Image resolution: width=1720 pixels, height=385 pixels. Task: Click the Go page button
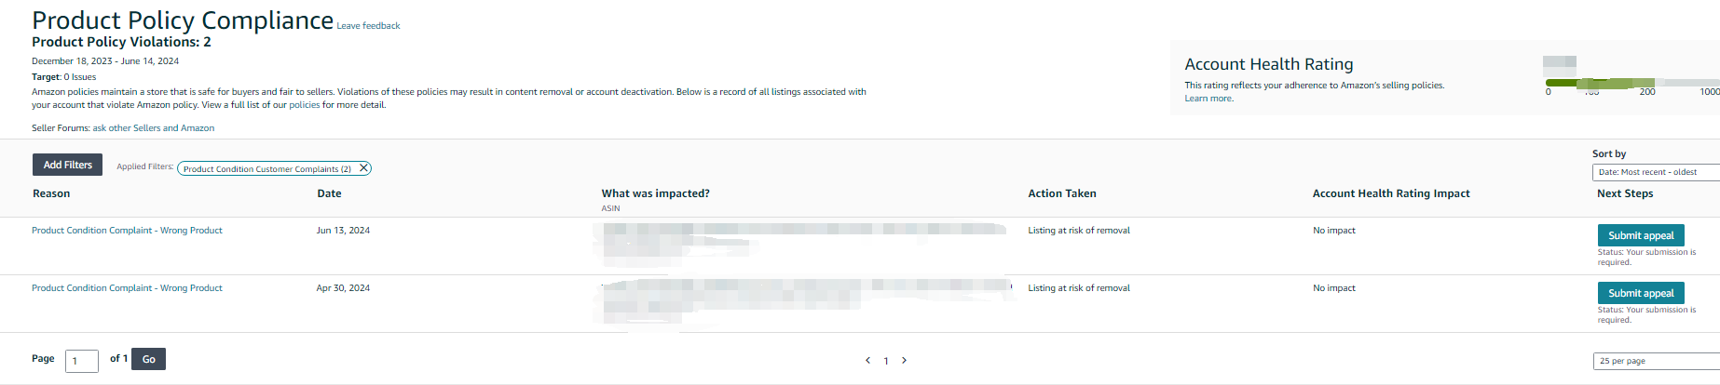tap(148, 359)
